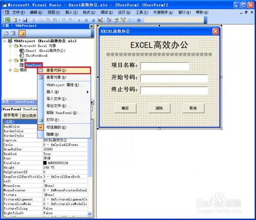Open the 文件 menu
Screen dimensions: 256x220
pos(18,12)
